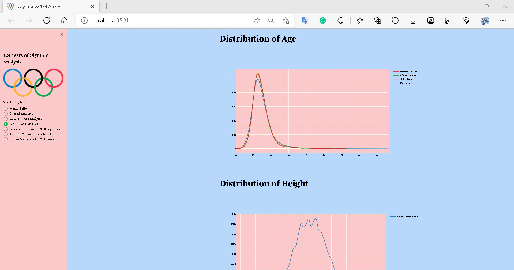
Task: Open the browser profile avatar
Action: coord(485,20)
